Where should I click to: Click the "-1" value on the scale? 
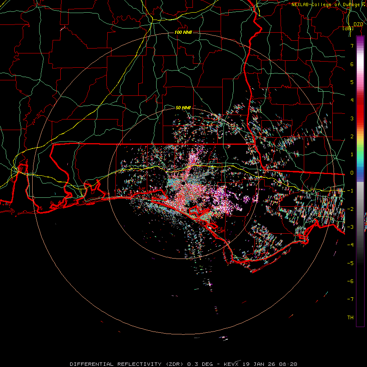pyautogui.click(x=350, y=191)
